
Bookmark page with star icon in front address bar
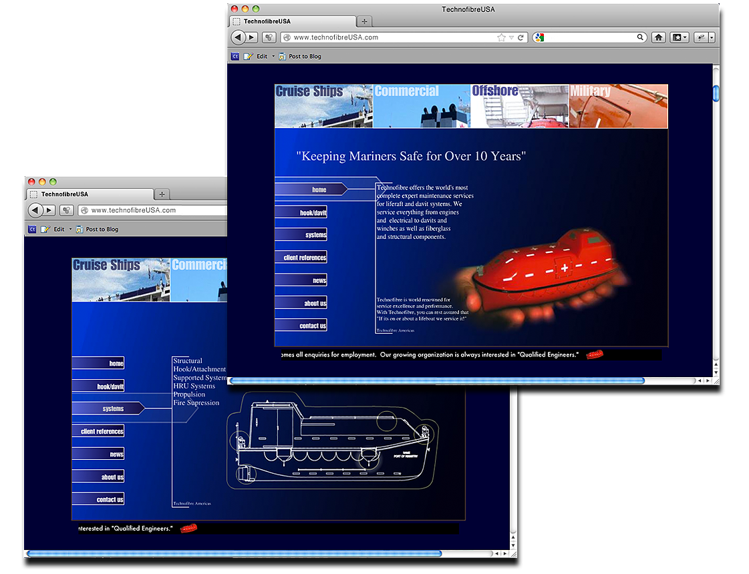click(501, 37)
